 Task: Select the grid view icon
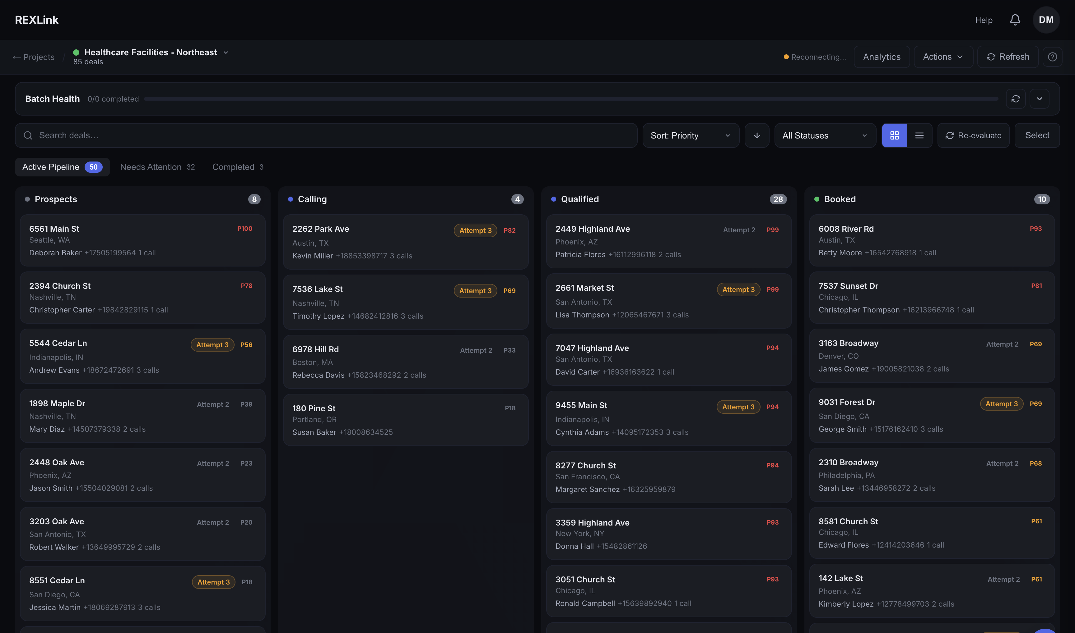pyautogui.click(x=895, y=135)
